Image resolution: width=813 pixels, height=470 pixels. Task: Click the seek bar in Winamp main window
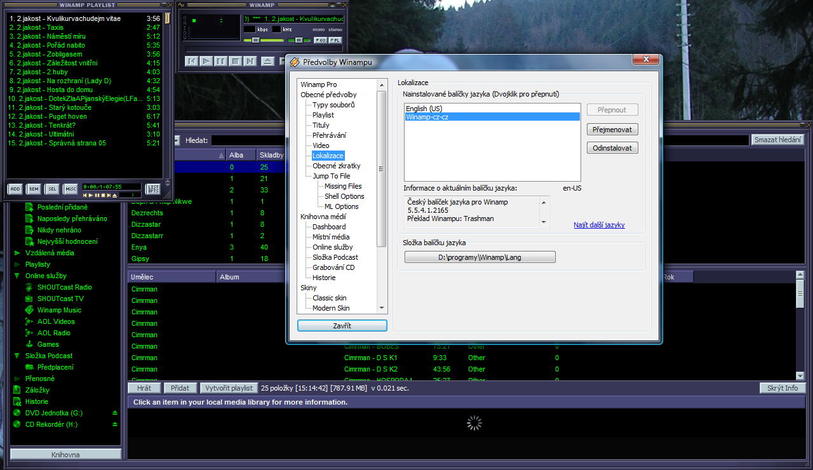point(263,49)
